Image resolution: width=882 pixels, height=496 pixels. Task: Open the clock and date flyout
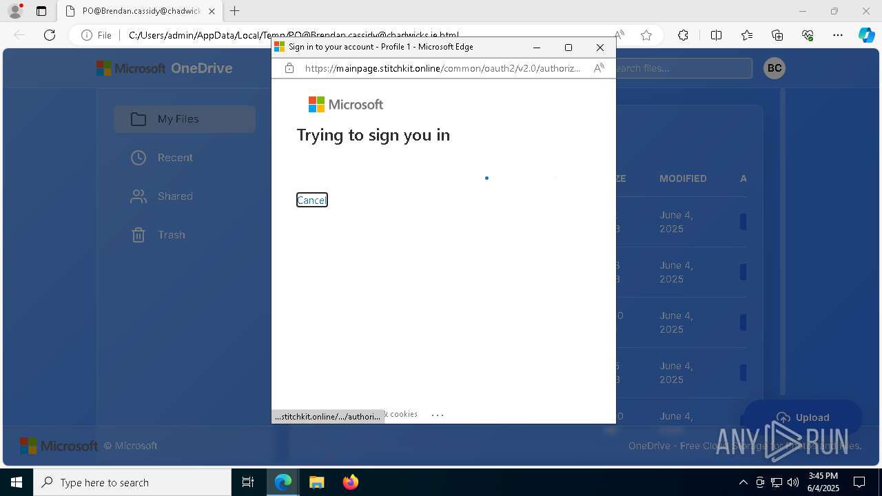(823, 482)
